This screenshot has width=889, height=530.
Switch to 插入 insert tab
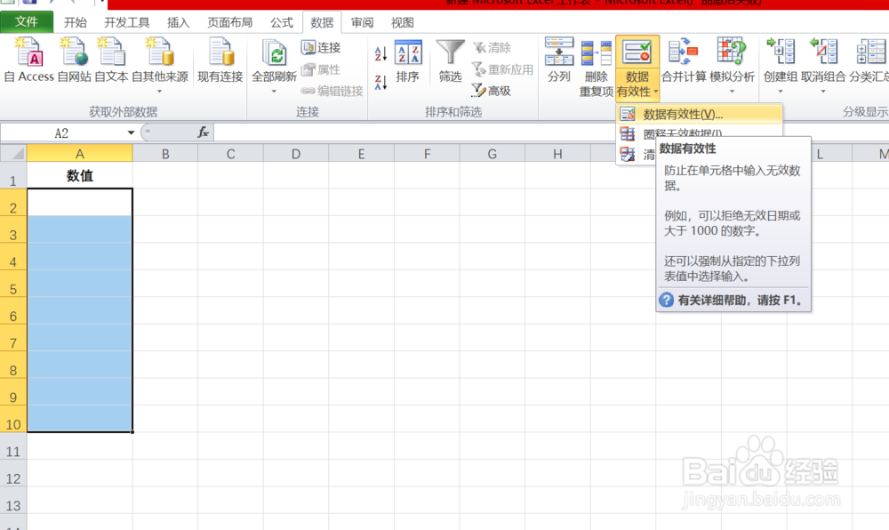(178, 22)
